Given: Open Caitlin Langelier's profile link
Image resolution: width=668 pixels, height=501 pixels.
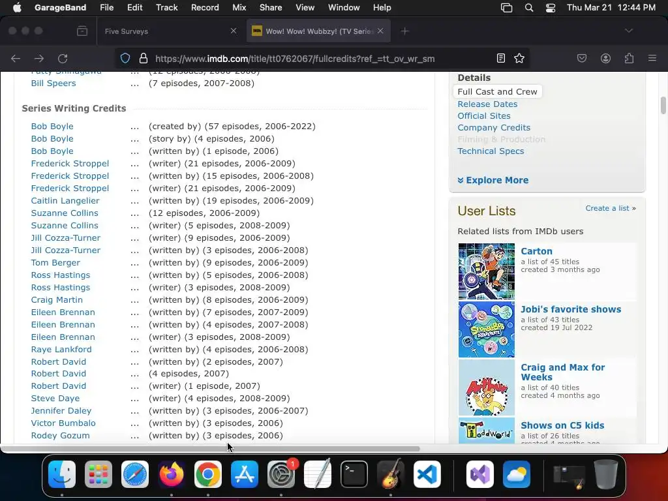Looking at the screenshot, I should [65, 201].
